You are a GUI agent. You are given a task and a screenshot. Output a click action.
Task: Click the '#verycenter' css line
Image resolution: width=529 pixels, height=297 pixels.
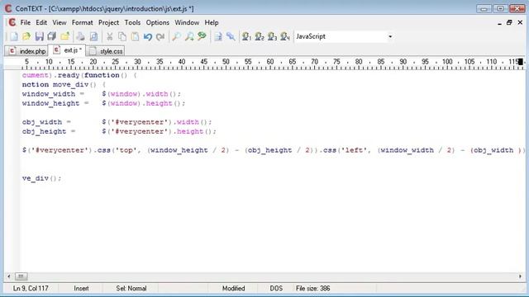tap(273, 150)
